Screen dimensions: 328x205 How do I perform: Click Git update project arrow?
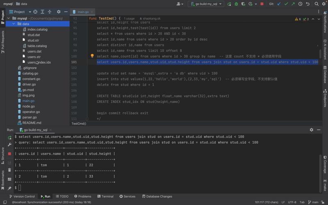tap(279, 4)
